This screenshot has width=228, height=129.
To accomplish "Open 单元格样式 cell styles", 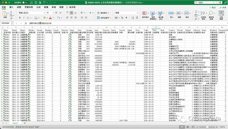I will (x=161, y=15).
